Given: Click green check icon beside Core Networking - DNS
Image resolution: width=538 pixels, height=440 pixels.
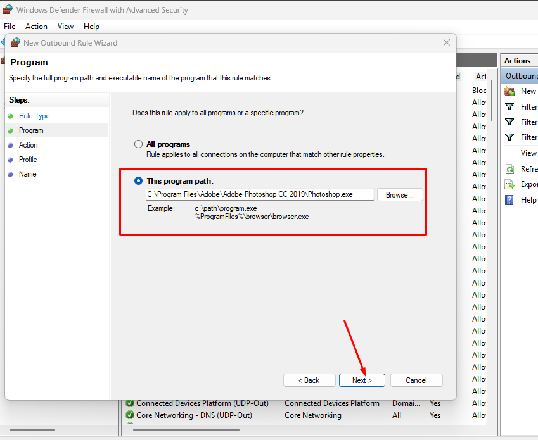Looking at the screenshot, I should click(x=130, y=415).
